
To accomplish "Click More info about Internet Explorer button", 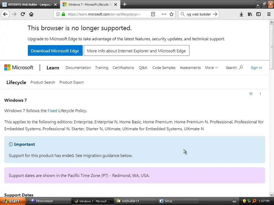I will click(x=136, y=50).
